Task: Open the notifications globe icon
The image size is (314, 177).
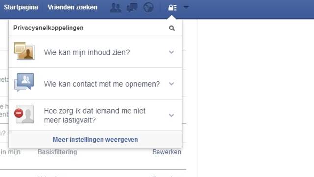Action: tap(148, 8)
